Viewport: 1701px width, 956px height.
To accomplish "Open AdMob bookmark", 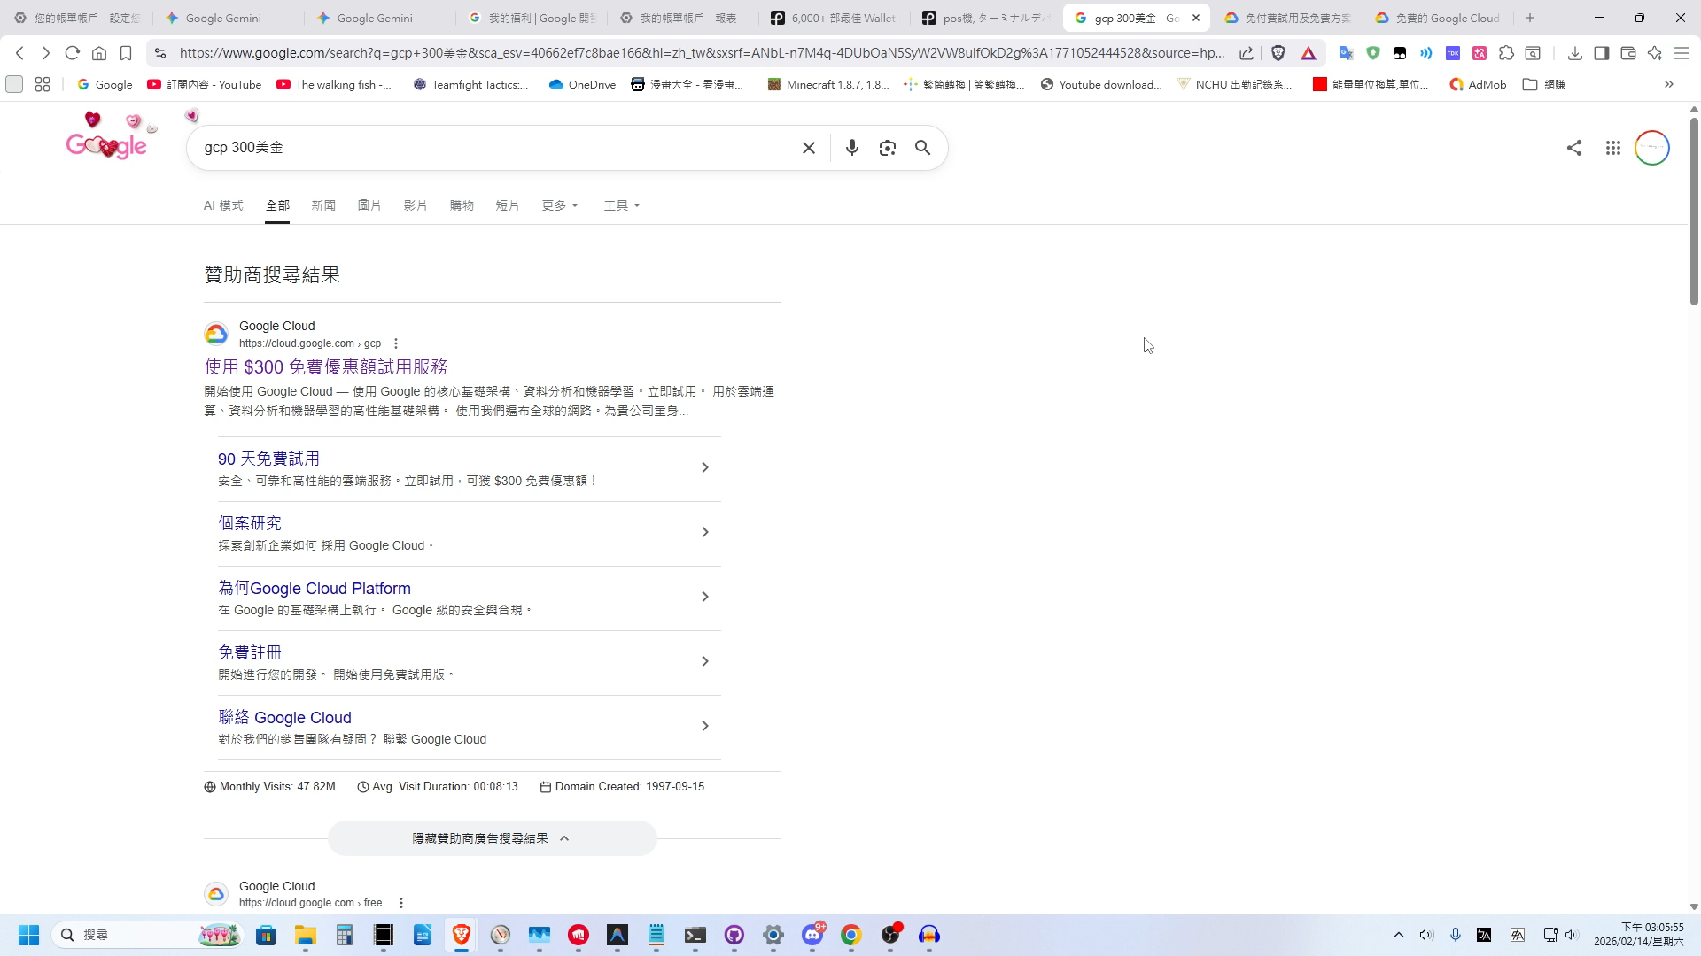I will click(x=1477, y=85).
